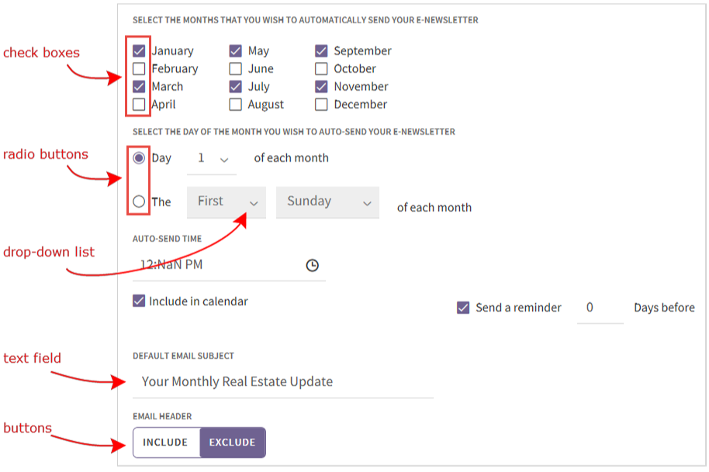Screen dimensions: 709x472
Task: Click the EXCLUDE email header button
Action: click(232, 443)
